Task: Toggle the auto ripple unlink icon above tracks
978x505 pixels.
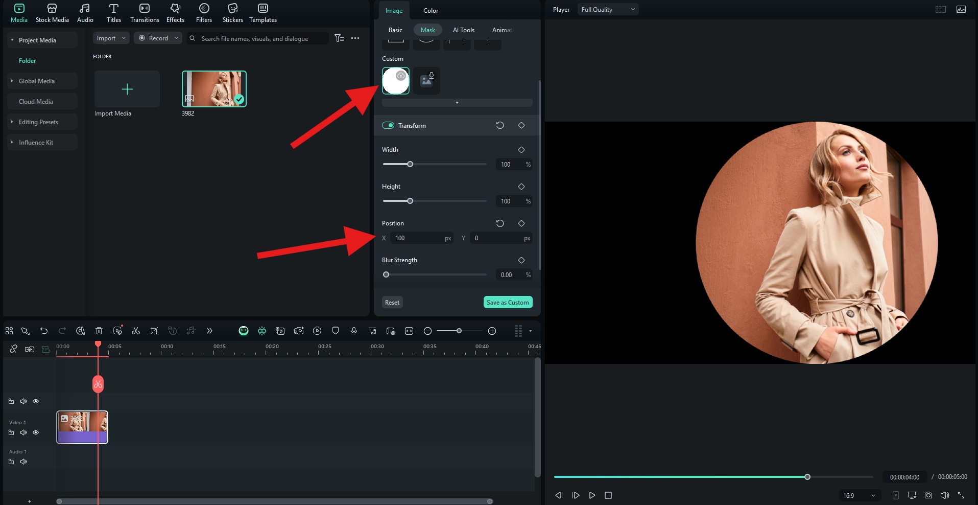Action: click(x=13, y=349)
